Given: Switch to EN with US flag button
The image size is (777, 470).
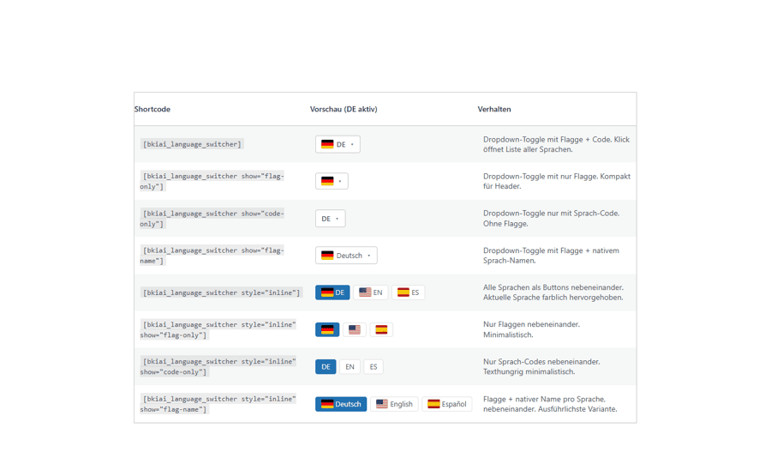Looking at the screenshot, I should point(371,292).
